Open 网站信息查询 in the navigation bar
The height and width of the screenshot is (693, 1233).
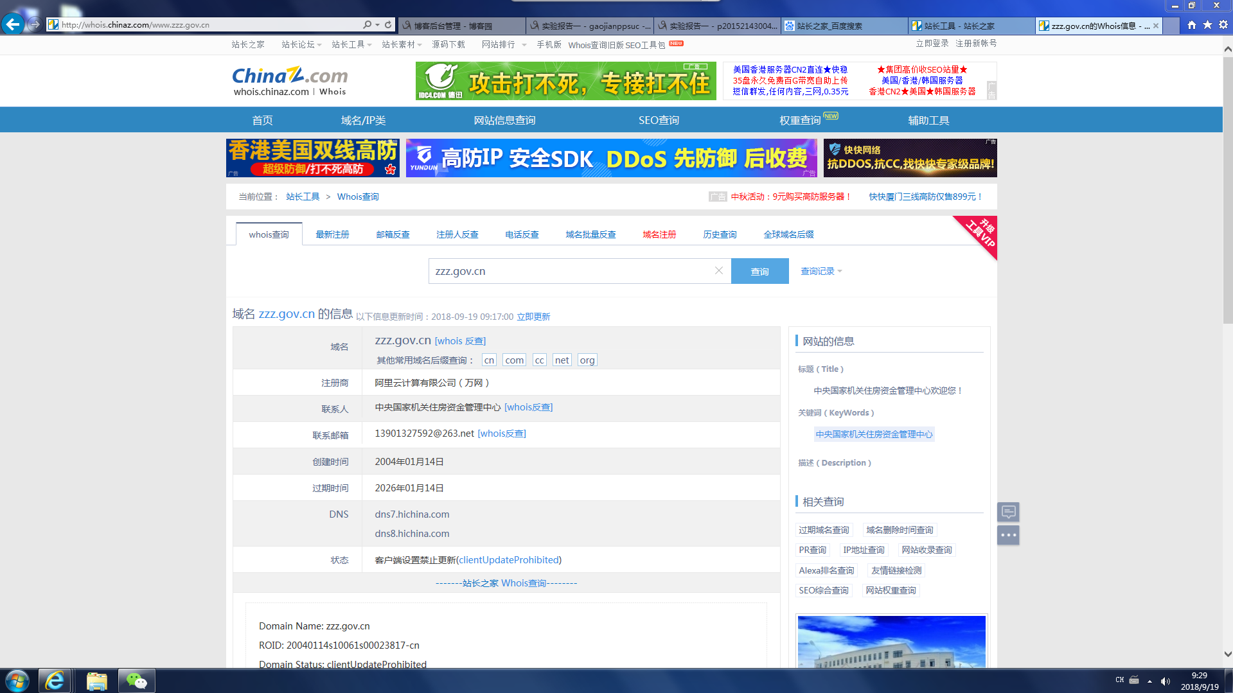click(504, 120)
